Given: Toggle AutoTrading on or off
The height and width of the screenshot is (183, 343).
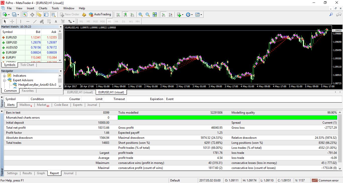Looking at the screenshot, I should (x=100, y=15).
